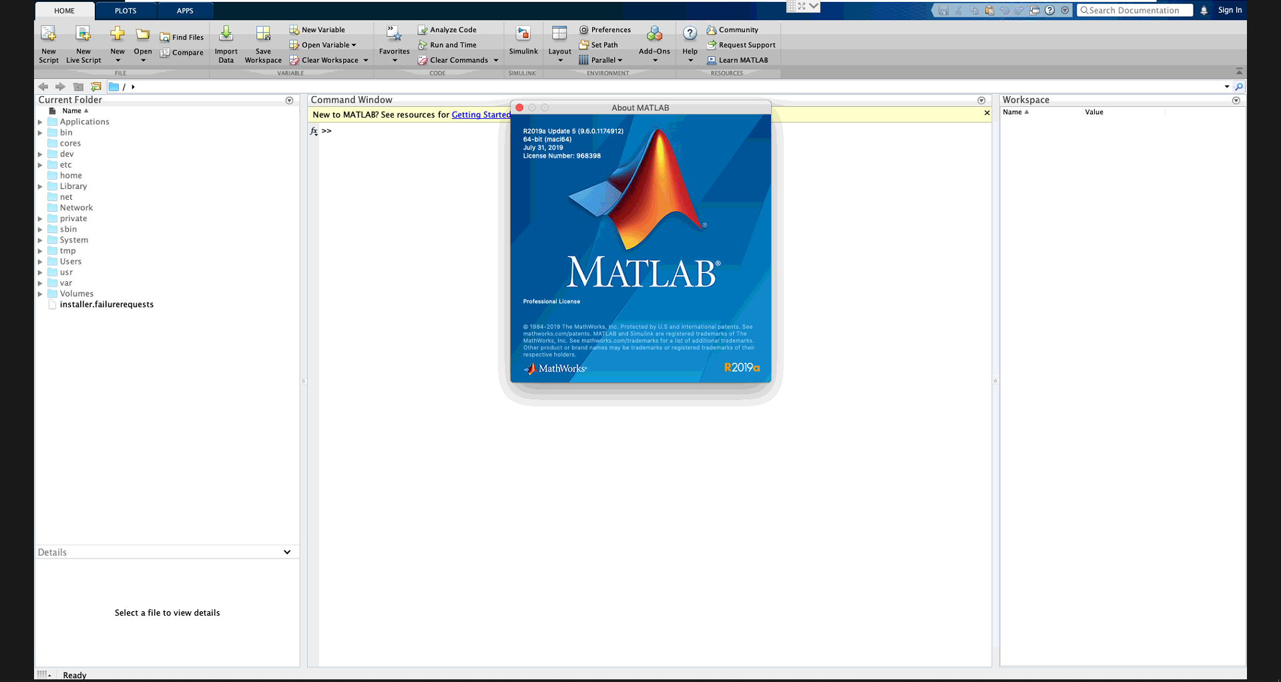Screen dimensions: 1281x682
Task: Click the notifications bell icon
Action: point(1204,10)
